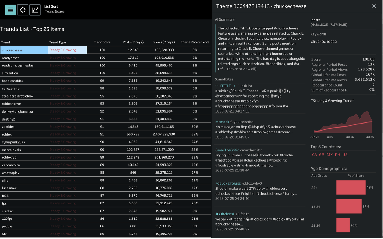Sort by the Trend Type column header
This screenshot has height=239, width=383.
point(58,42)
